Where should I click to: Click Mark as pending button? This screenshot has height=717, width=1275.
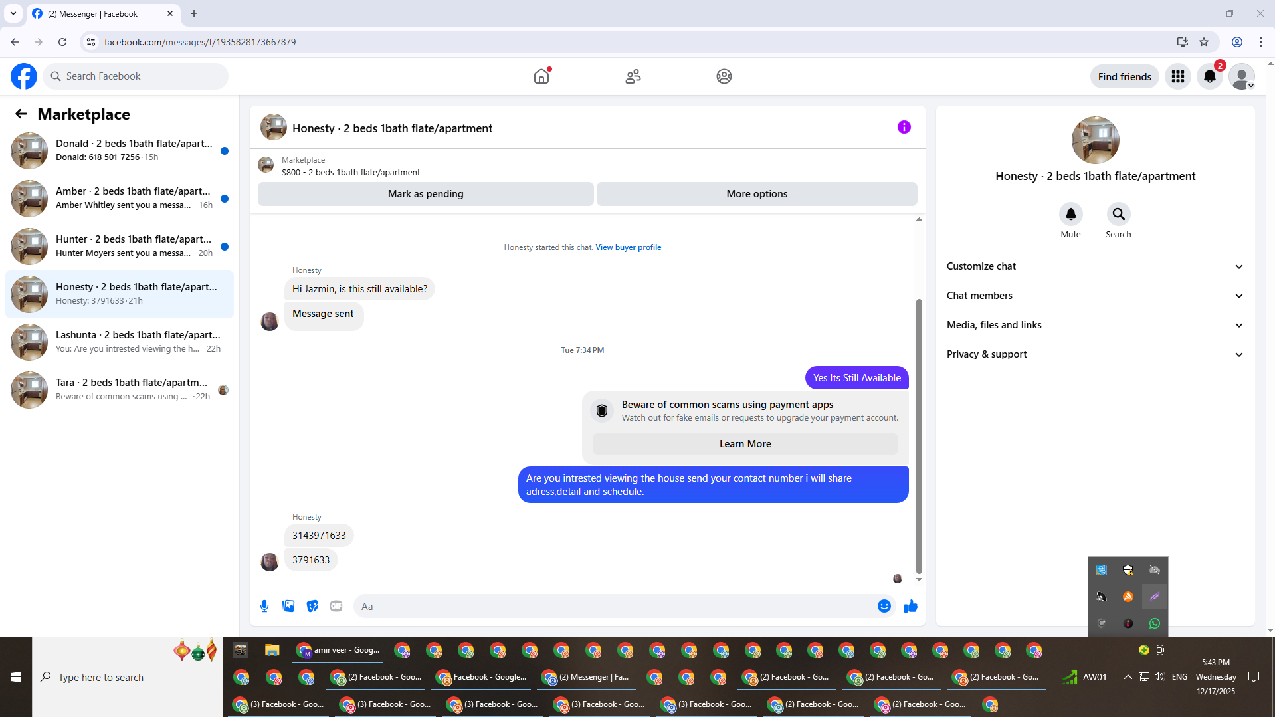[425, 194]
